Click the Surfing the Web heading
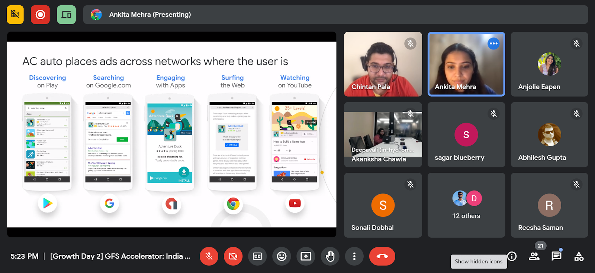 coord(232,81)
